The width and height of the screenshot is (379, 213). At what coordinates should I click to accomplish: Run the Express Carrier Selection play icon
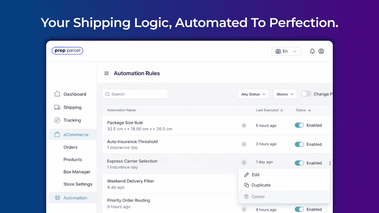[x=244, y=163]
